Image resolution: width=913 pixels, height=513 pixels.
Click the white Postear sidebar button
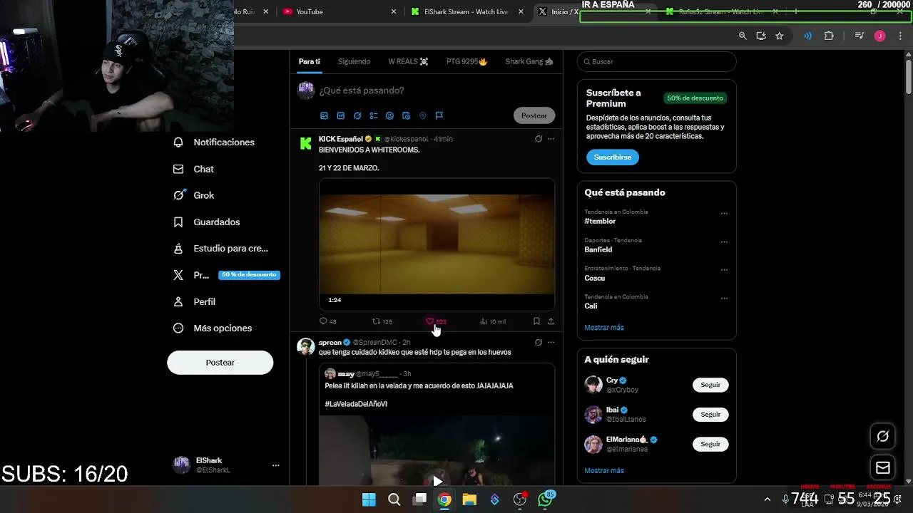click(220, 363)
